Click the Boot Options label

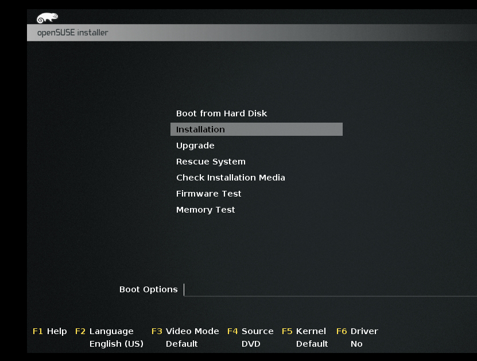coord(149,289)
